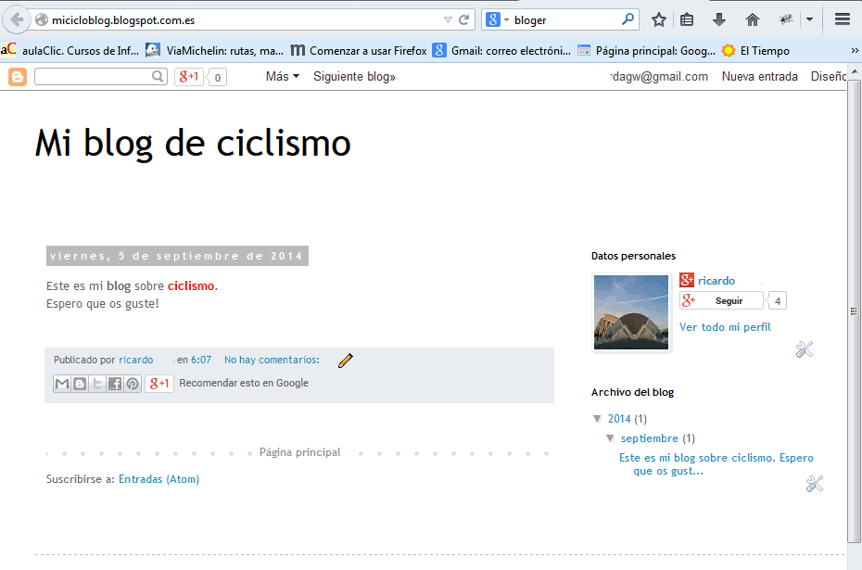
Task: Click the profile photo thumbnail
Action: 630,312
